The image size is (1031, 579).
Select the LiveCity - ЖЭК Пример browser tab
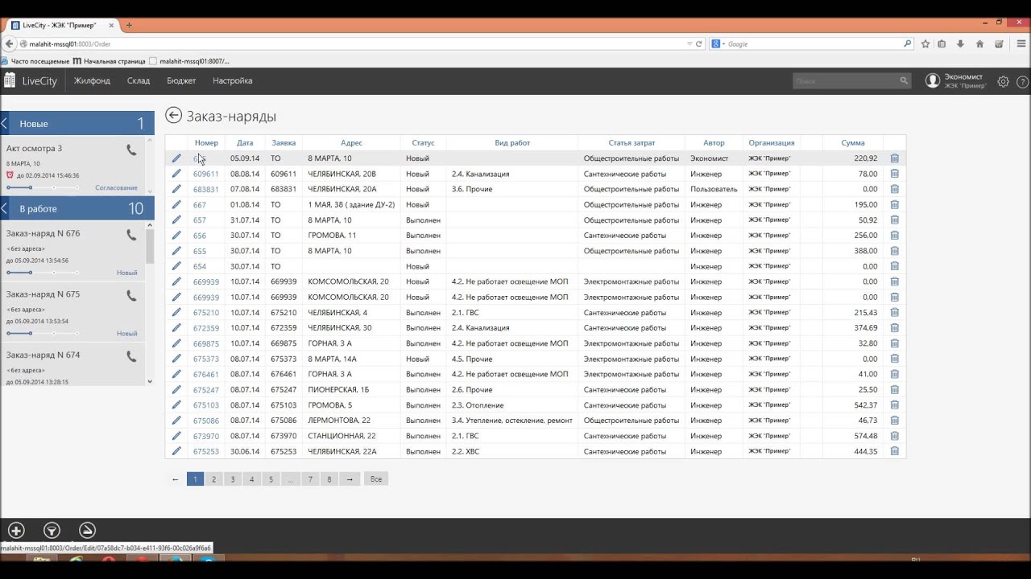(63, 25)
